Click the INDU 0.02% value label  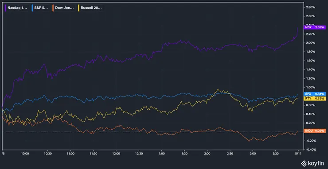tap(314, 131)
